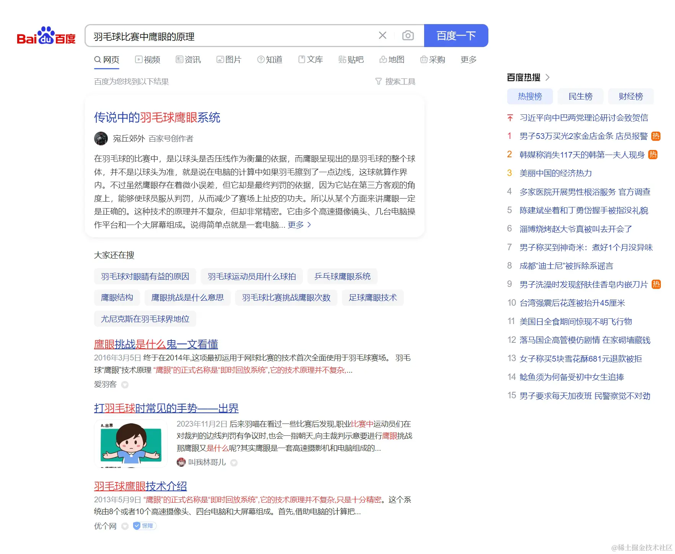Open hot topic 女子称买5块雪花酥681元退款被拒

pos(581,359)
